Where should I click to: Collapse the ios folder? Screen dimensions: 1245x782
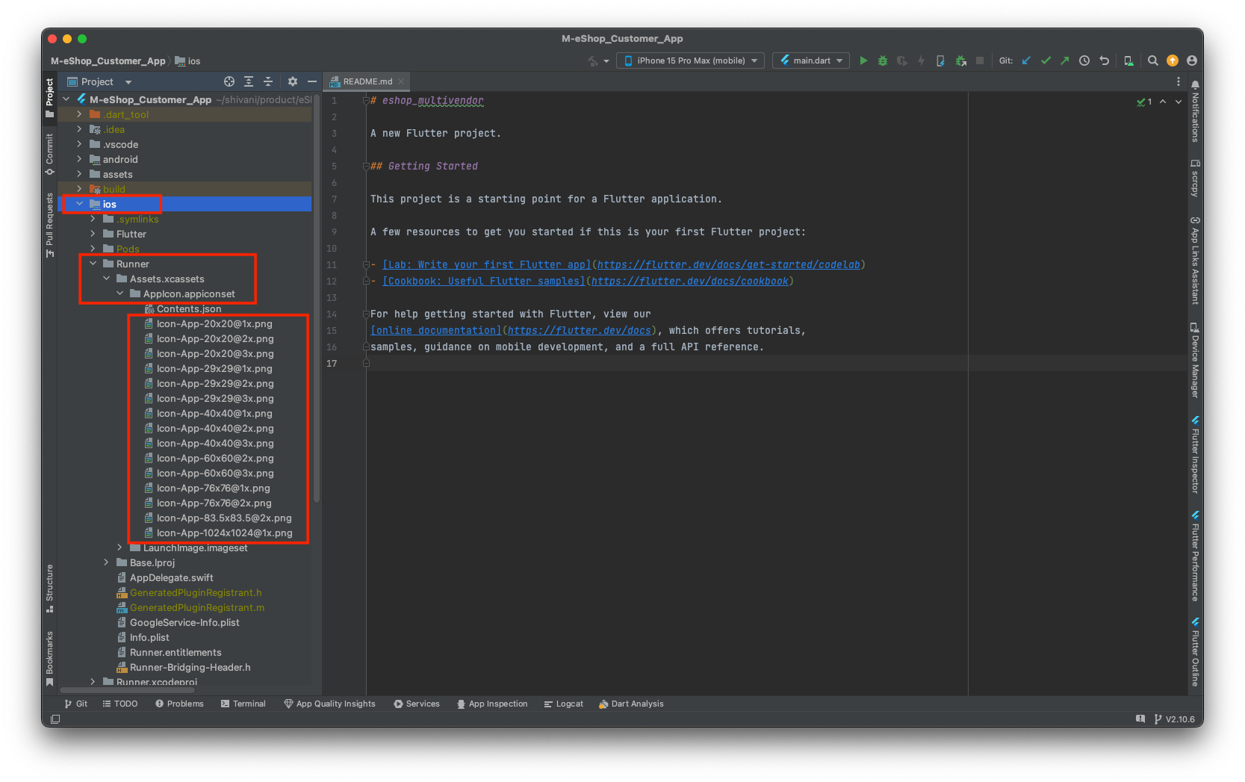79,204
